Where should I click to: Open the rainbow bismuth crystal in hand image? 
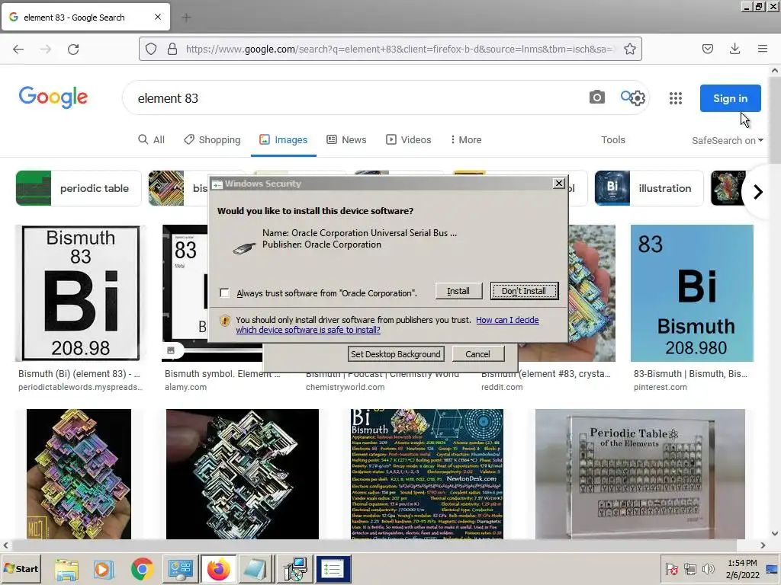[x=79, y=474]
